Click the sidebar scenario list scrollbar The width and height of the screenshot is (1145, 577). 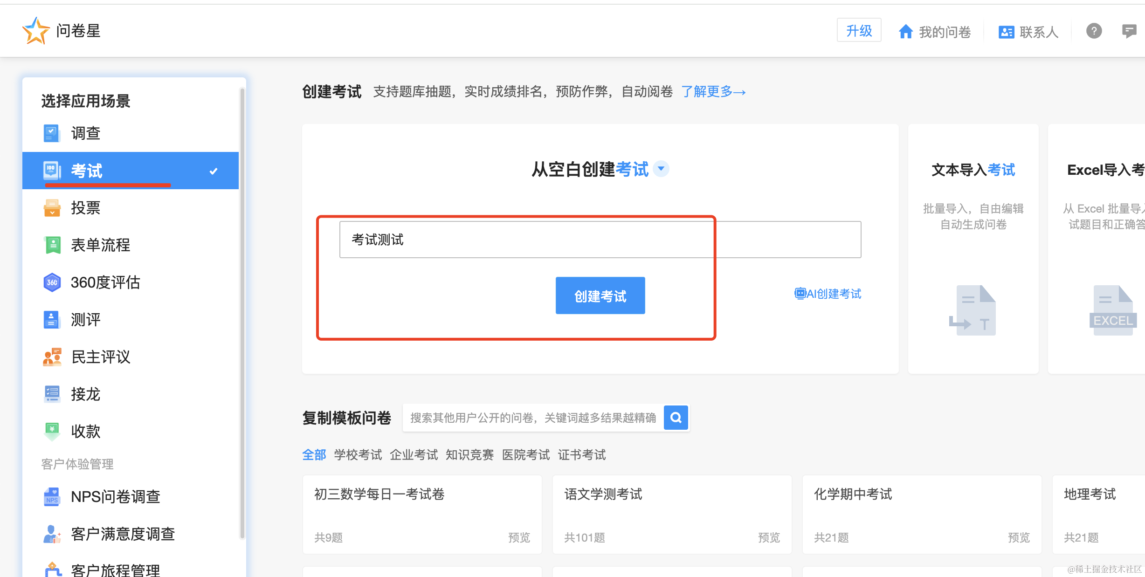tap(242, 312)
